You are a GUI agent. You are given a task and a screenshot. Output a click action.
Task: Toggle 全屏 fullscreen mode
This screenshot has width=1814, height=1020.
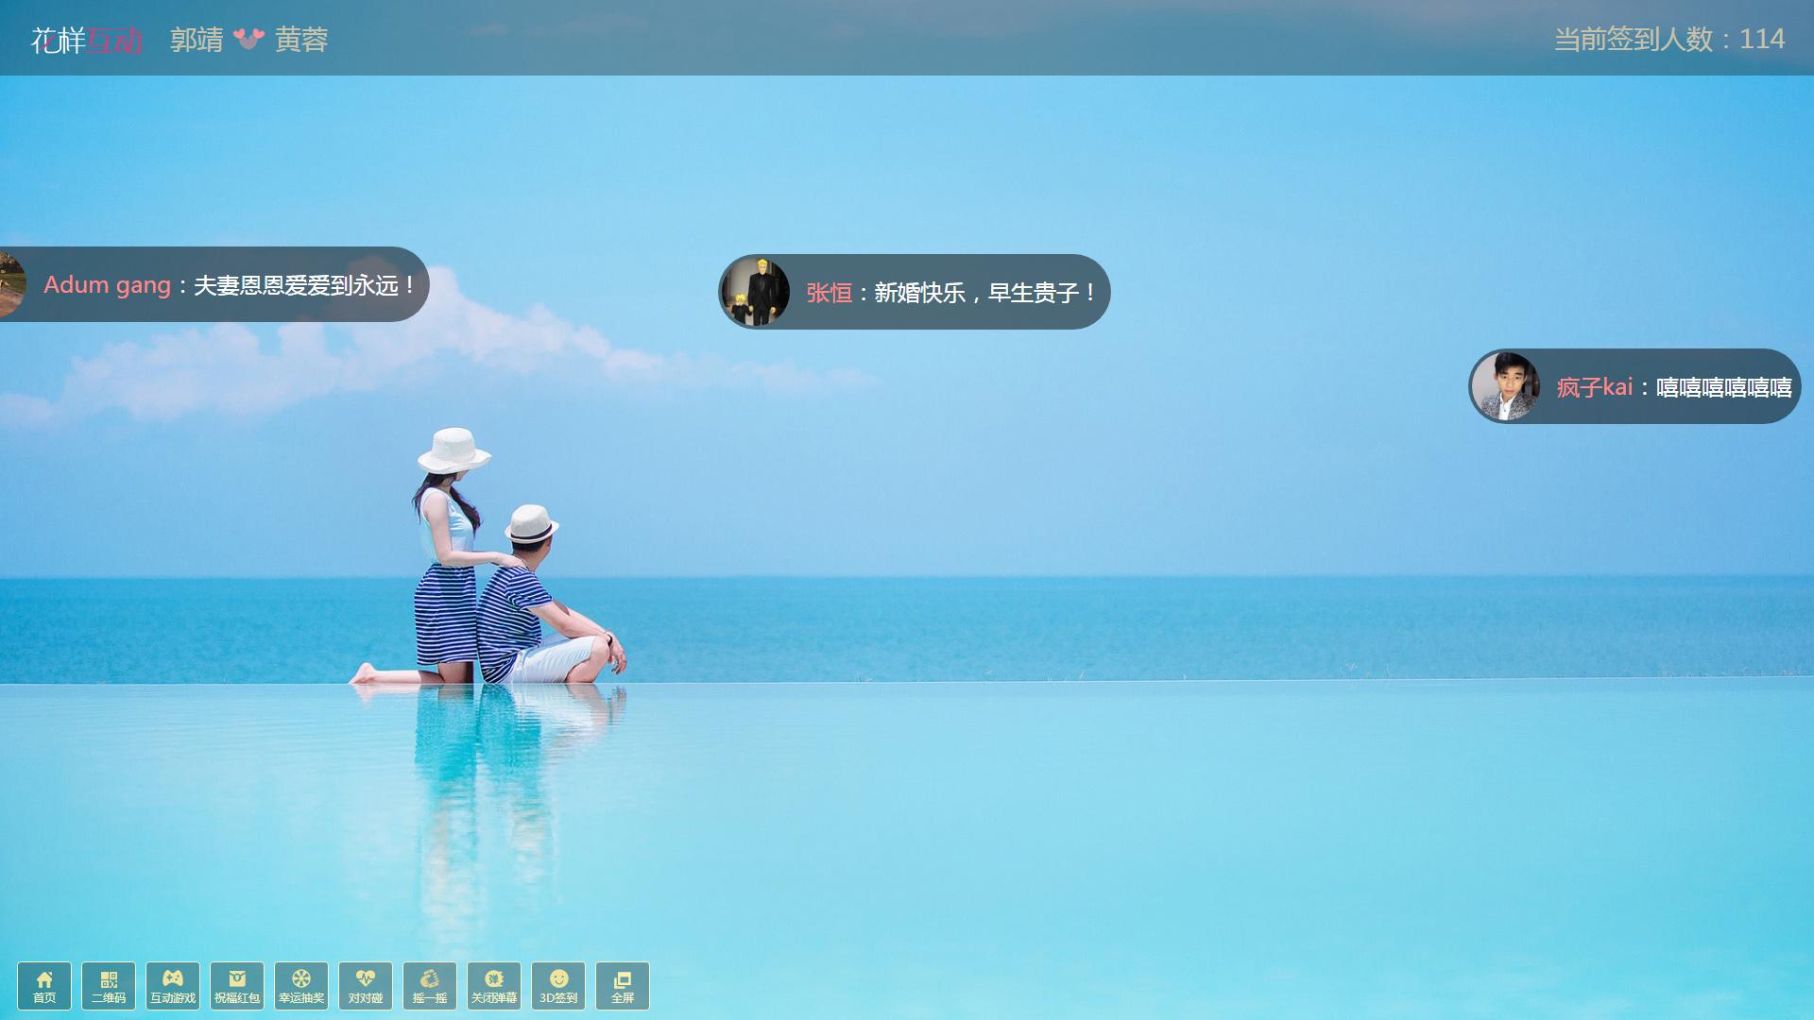pyautogui.click(x=623, y=986)
